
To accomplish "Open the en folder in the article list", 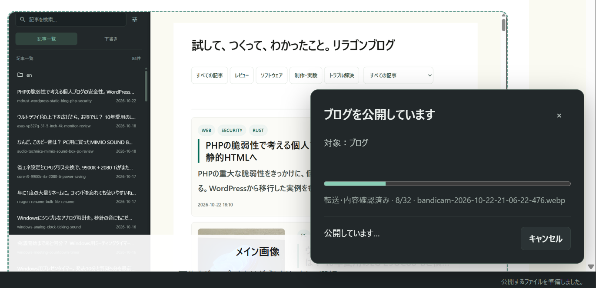I will tap(78, 75).
